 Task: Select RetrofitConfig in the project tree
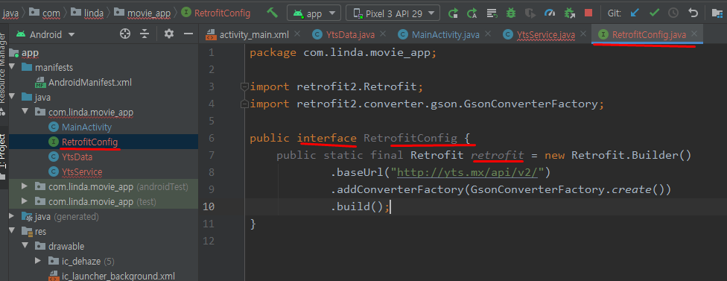click(89, 142)
